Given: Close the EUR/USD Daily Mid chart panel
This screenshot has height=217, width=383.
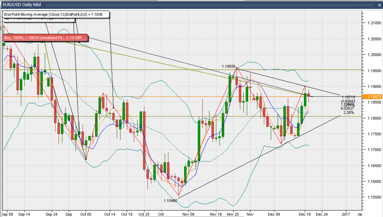Looking at the screenshot, I should click(378, 3).
